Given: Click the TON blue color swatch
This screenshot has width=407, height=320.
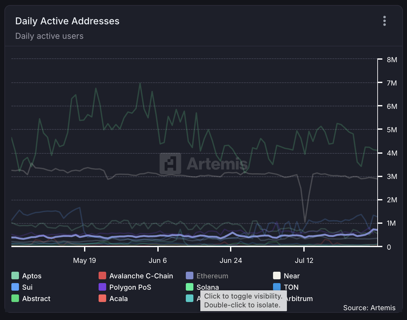Looking at the screenshot, I should coord(277,287).
